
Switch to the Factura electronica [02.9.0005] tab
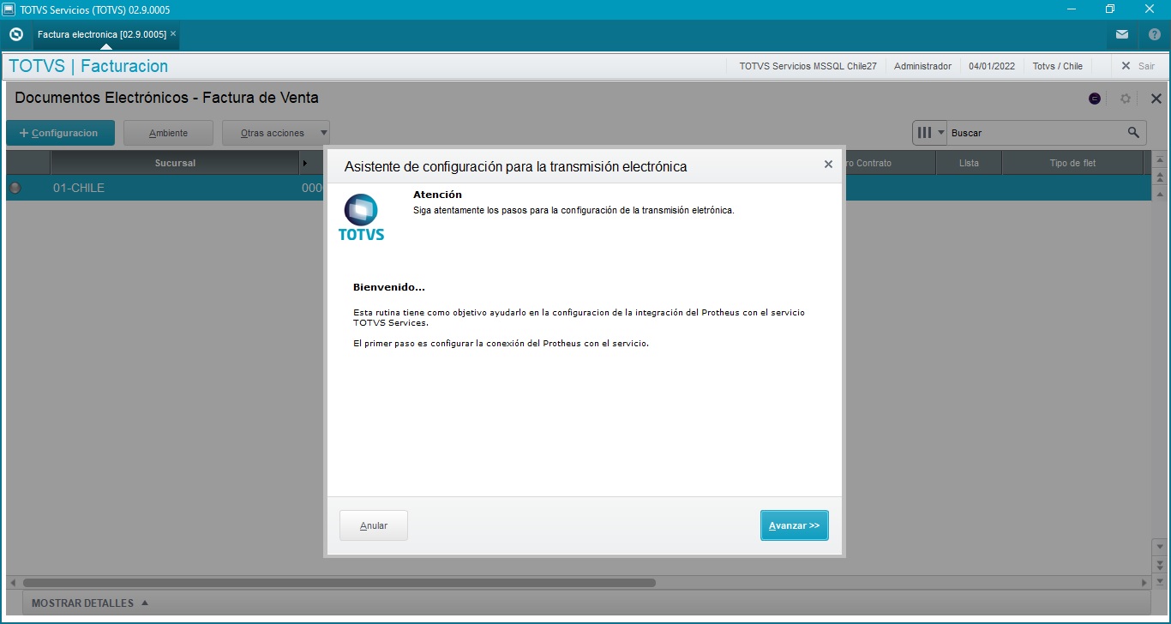(101, 34)
